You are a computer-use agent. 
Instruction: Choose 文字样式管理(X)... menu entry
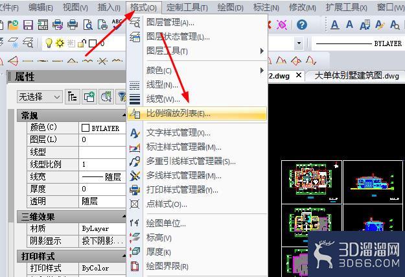(197, 133)
